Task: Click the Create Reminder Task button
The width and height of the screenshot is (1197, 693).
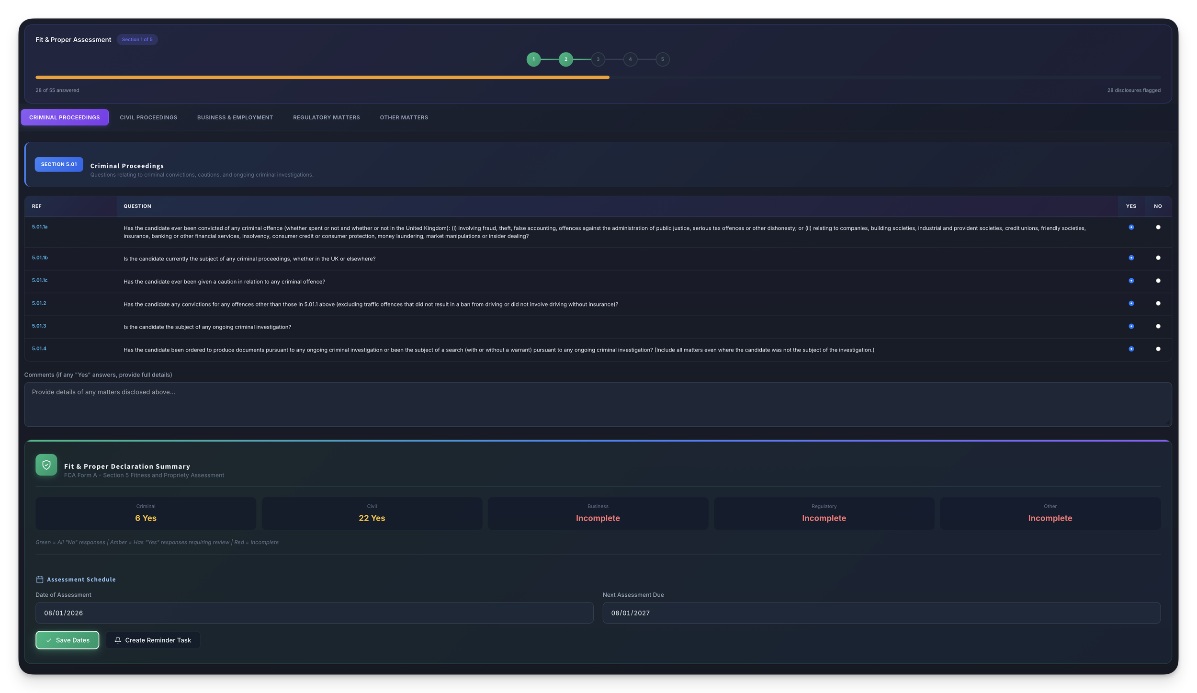Action: [x=153, y=640]
